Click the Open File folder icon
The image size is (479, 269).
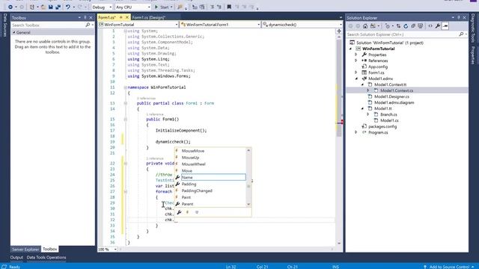point(43,7)
